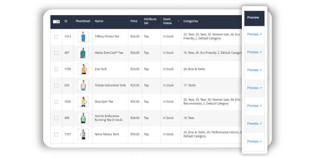Click product name Tiffany Fitness Tee

[x=107, y=37]
